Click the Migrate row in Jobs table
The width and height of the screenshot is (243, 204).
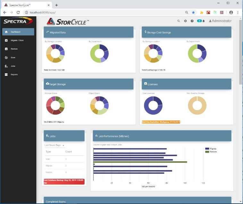[64, 166]
